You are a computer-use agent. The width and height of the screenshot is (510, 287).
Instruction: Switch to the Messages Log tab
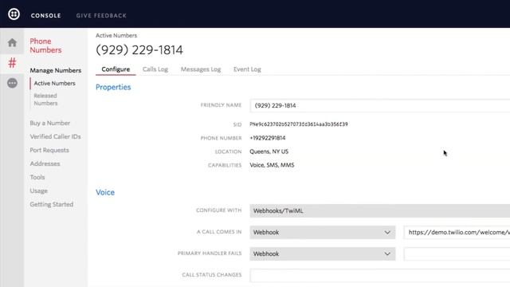click(x=201, y=69)
